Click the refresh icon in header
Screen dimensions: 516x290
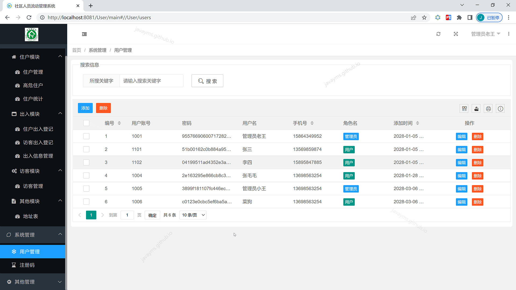(438, 34)
